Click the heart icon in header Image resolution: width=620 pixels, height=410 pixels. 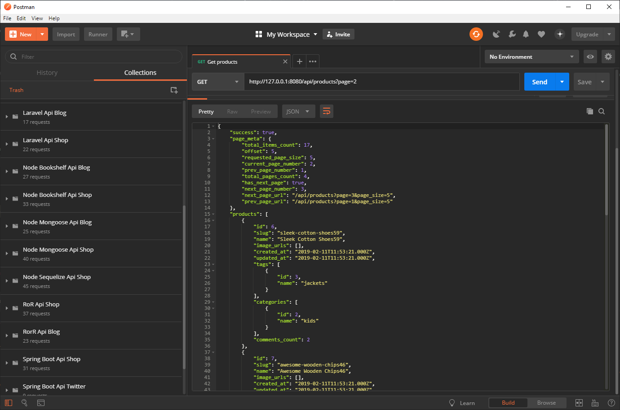[541, 34]
